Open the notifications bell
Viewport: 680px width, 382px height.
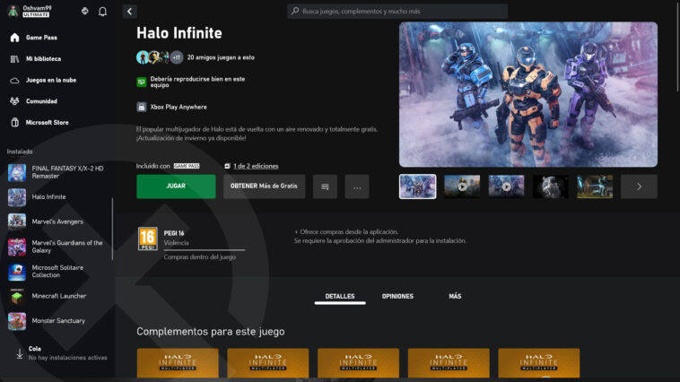pyautogui.click(x=102, y=12)
